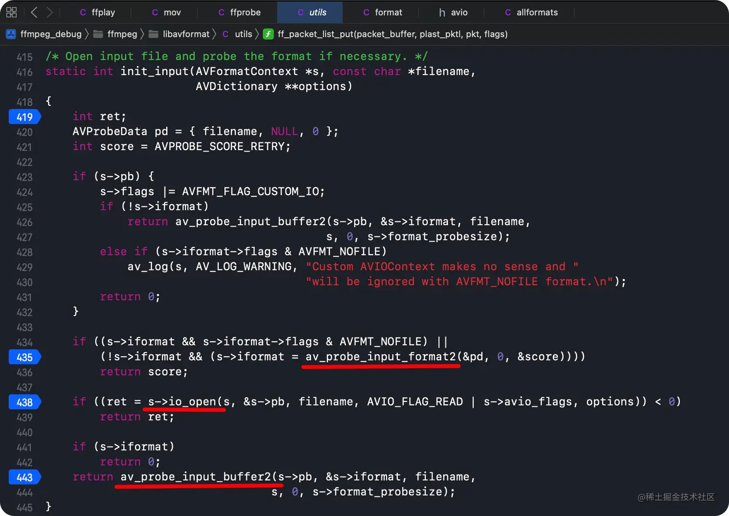Click the libavformat folder icon in breadcrumb
729x516 pixels.
coord(154,34)
